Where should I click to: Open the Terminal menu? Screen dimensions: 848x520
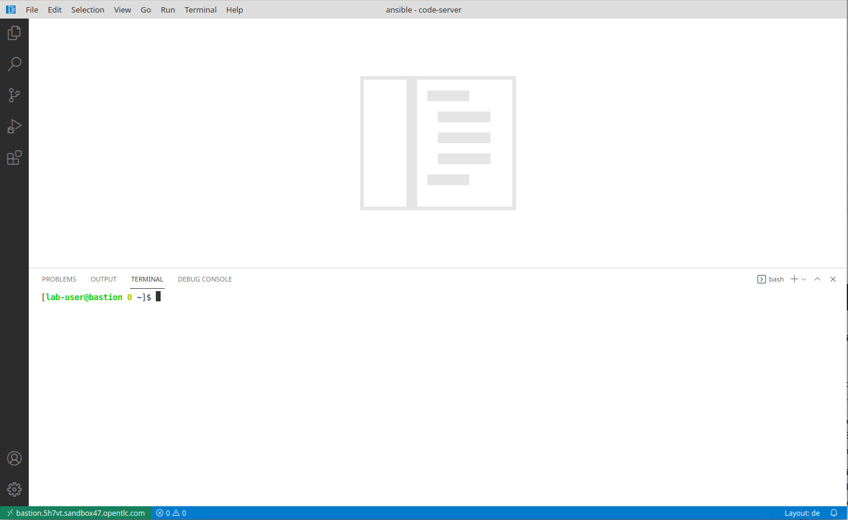point(200,10)
